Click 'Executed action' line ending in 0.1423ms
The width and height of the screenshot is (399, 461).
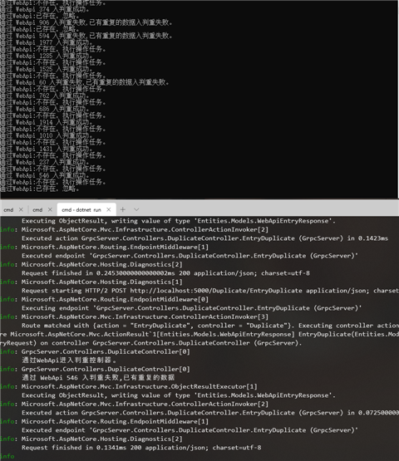[x=204, y=238]
